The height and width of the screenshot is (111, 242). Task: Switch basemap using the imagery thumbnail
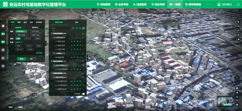pyautogui.click(x=225, y=101)
